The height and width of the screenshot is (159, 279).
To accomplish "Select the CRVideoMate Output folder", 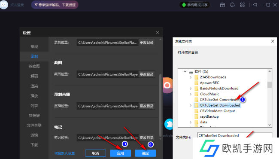I will click(x=217, y=111).
